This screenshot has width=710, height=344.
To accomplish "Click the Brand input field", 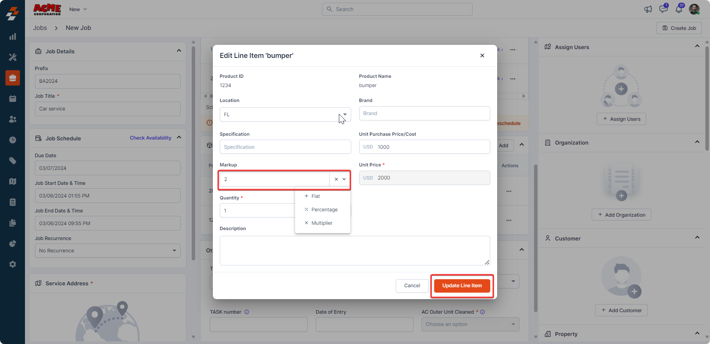I will pos(424,113).
